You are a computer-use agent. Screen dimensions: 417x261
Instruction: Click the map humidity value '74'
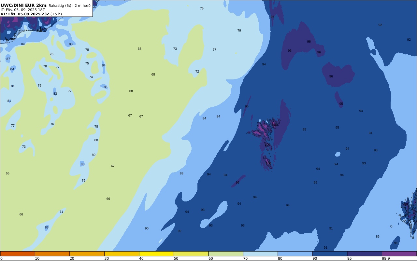tap(91, 77)
